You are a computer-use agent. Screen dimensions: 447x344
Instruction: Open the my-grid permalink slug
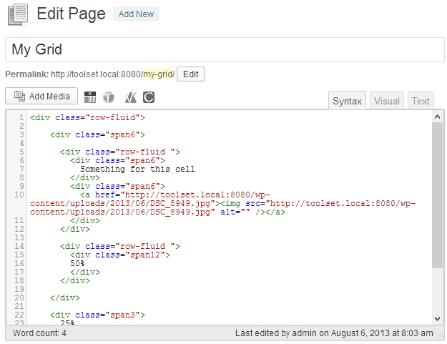click(159, 74)
